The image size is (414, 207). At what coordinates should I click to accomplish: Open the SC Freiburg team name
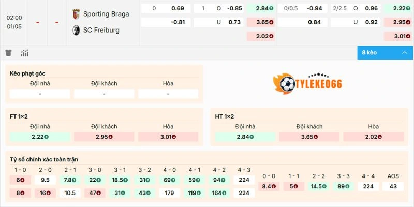101,30
